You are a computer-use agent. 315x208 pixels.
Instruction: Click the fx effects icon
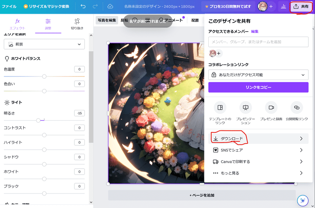click(17, 21)
